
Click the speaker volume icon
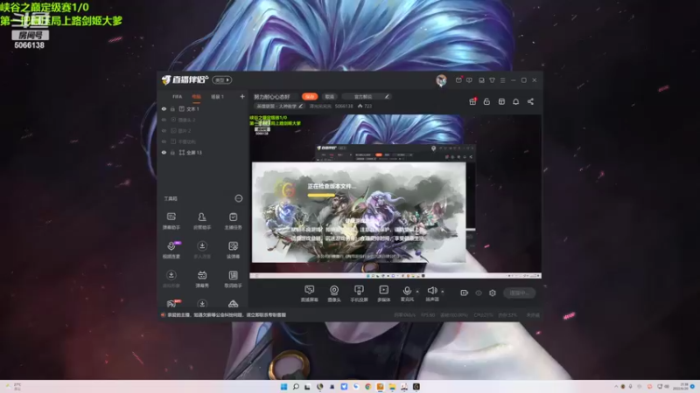(431, 291)
